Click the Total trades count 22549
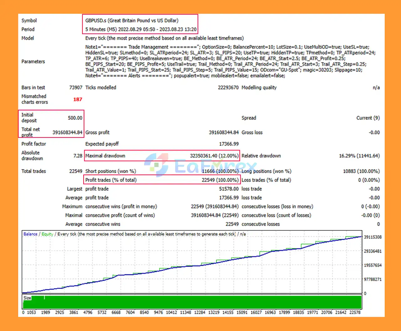 [76, 171]
